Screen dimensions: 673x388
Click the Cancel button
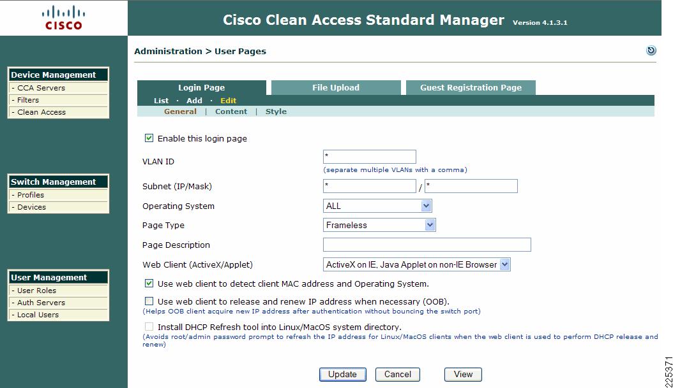point(397,374)
